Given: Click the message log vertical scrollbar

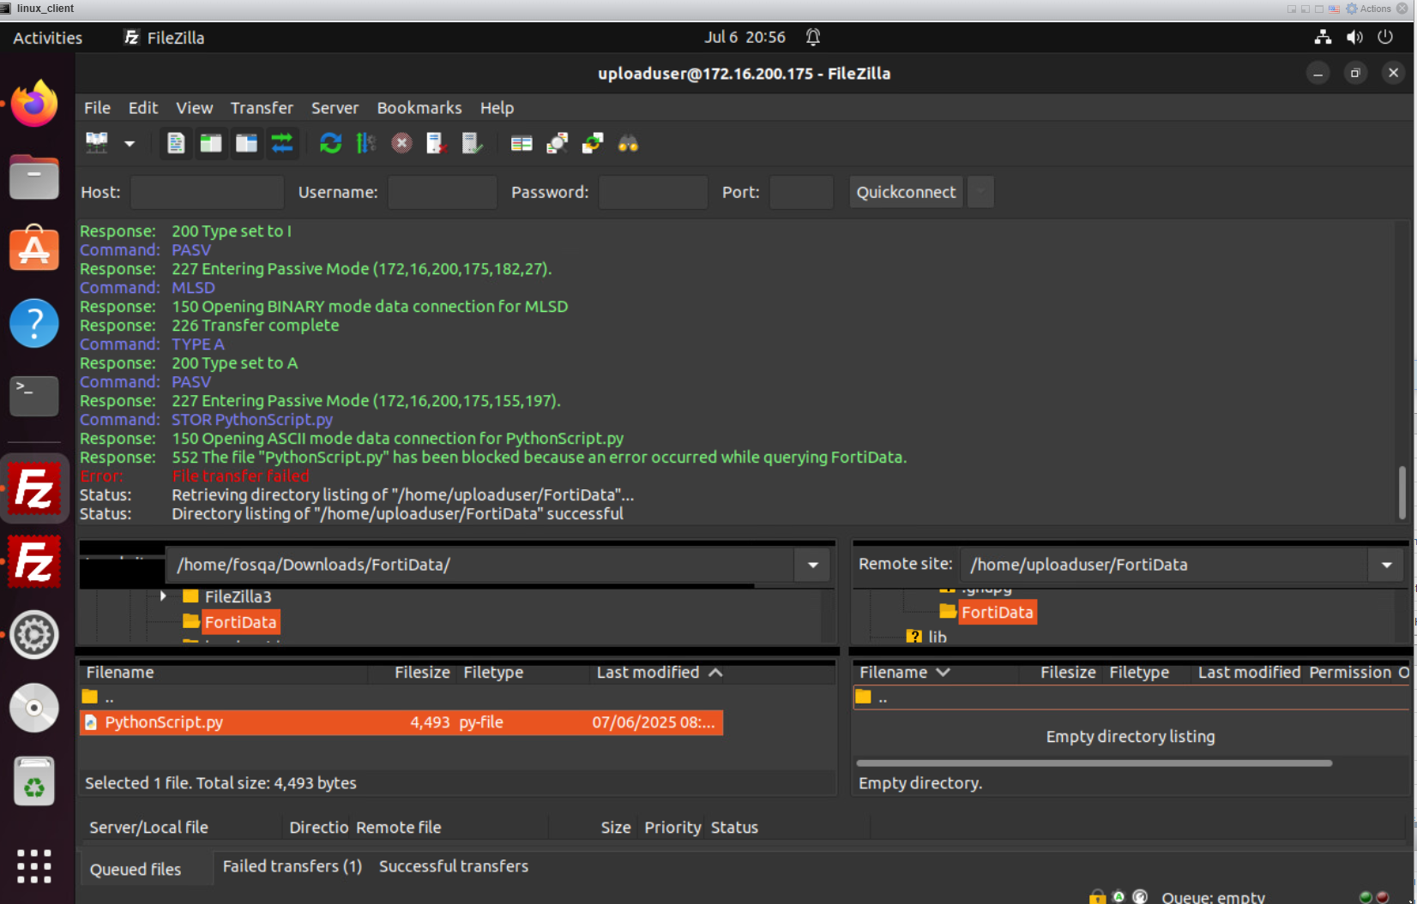Looking at the screenshot, I should [1402, 492].
